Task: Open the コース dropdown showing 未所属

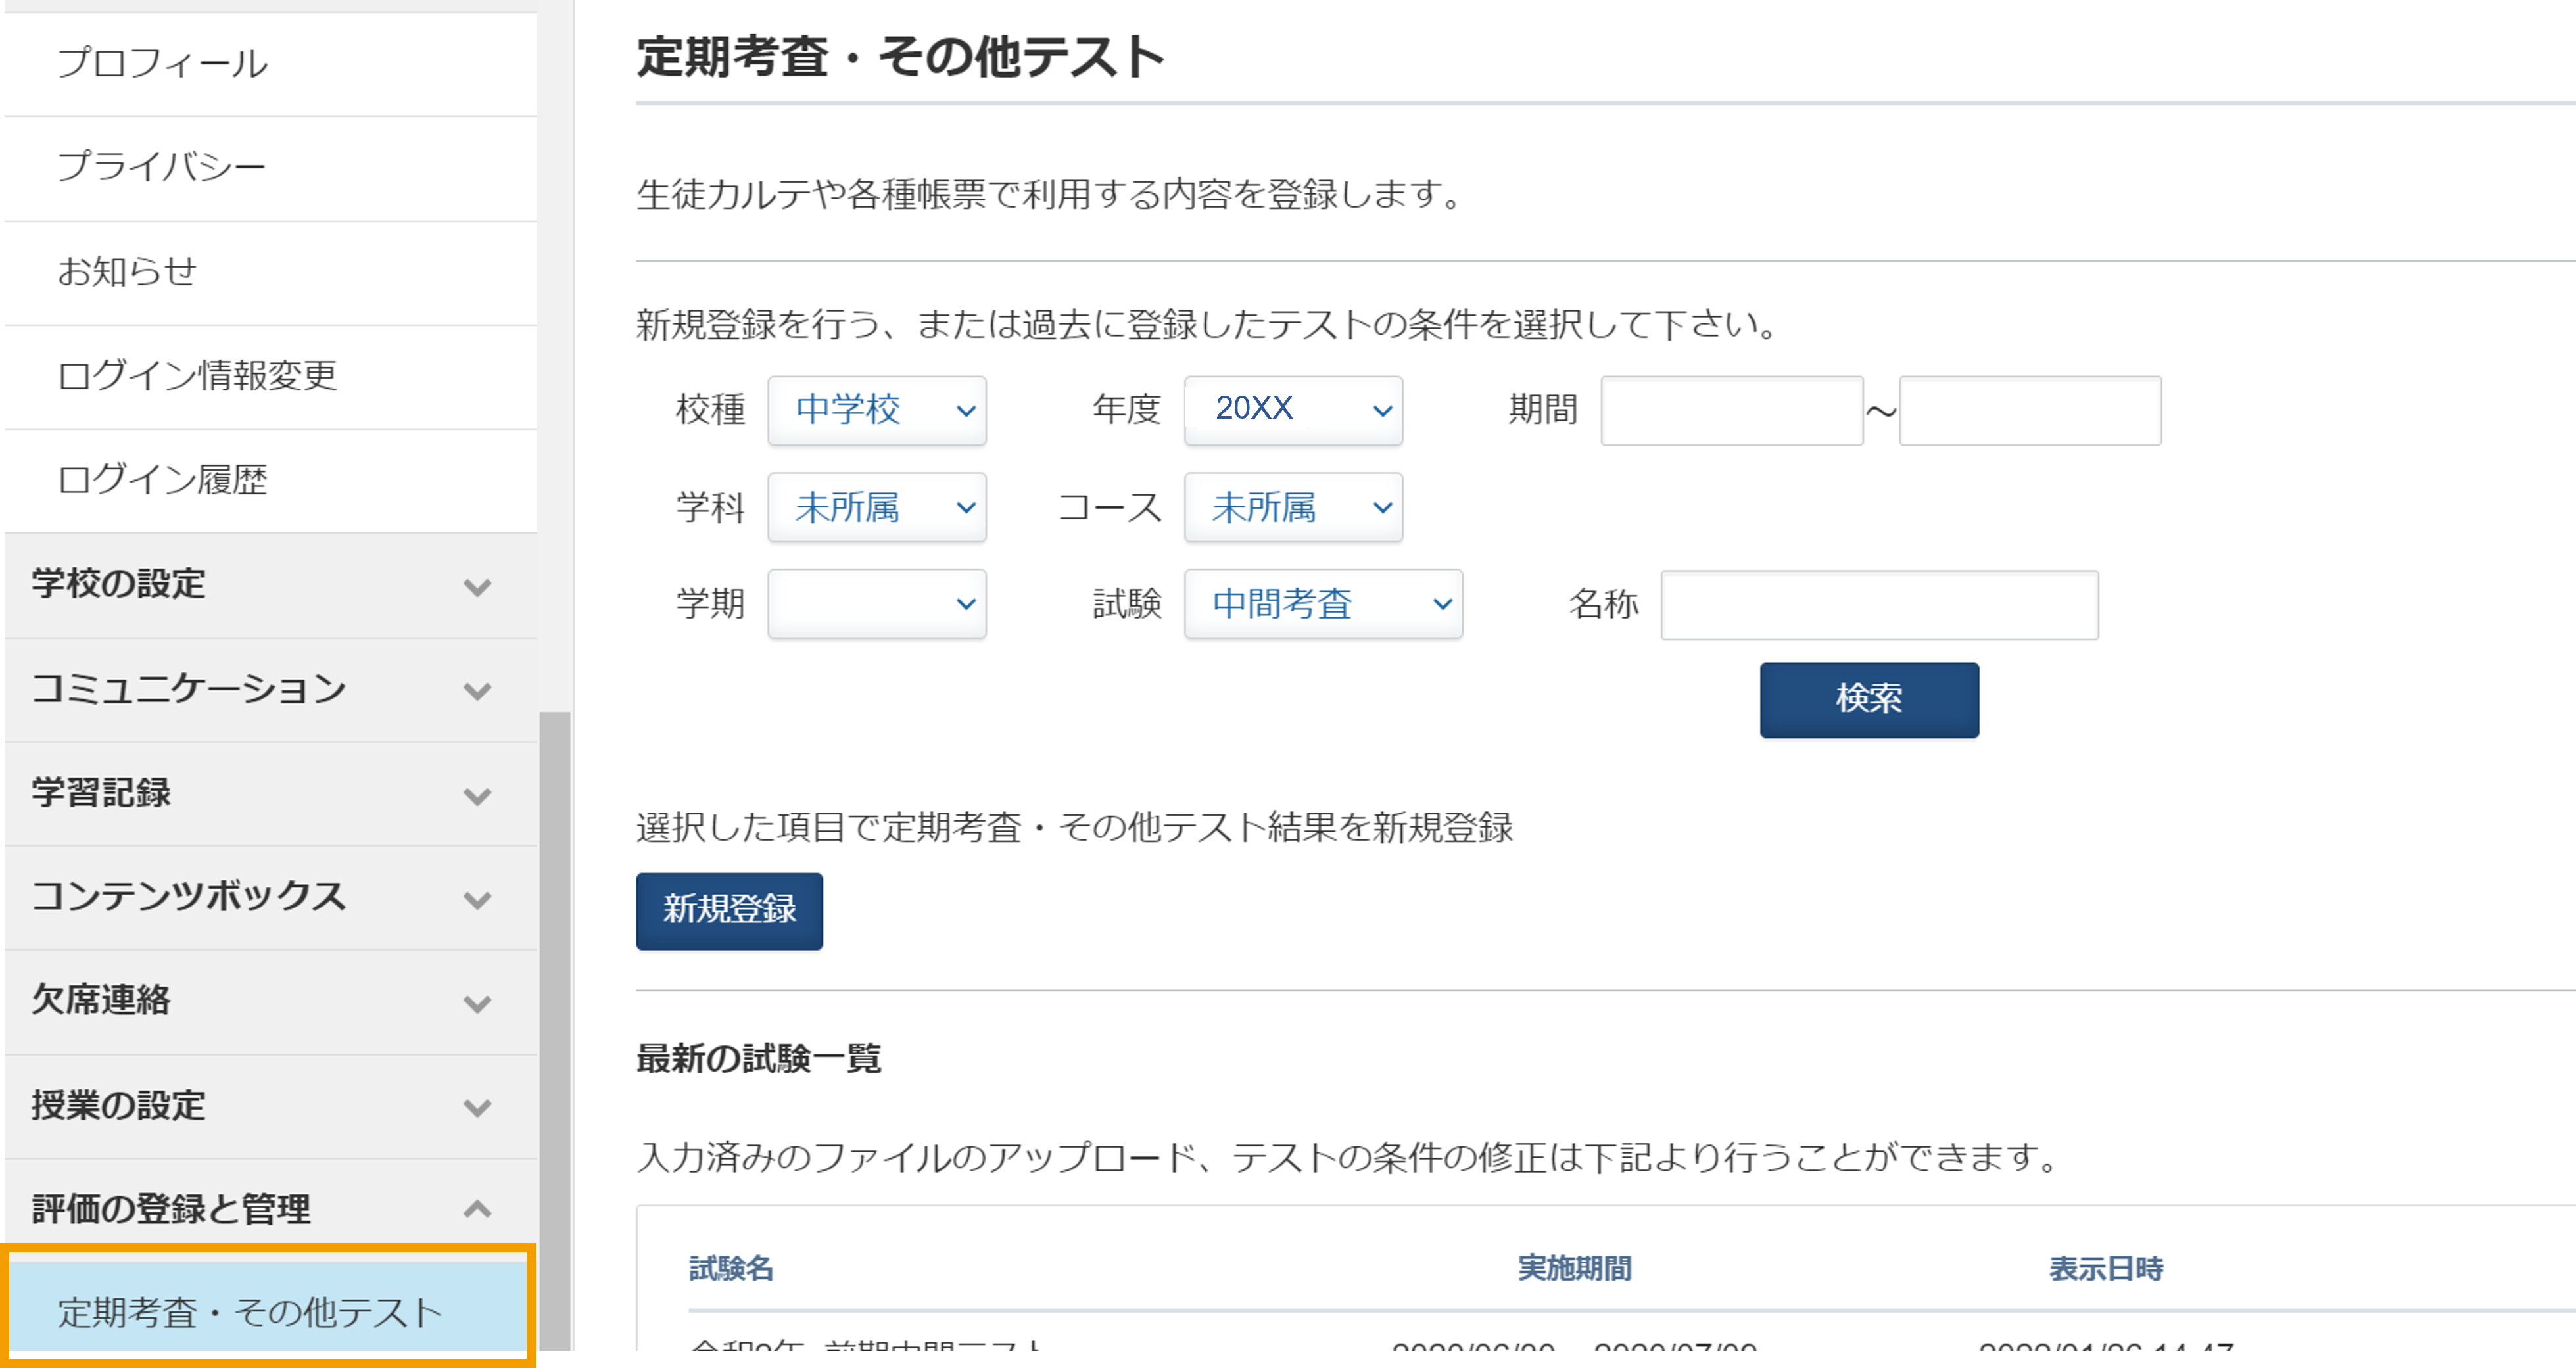Action: click(1293, 507)
